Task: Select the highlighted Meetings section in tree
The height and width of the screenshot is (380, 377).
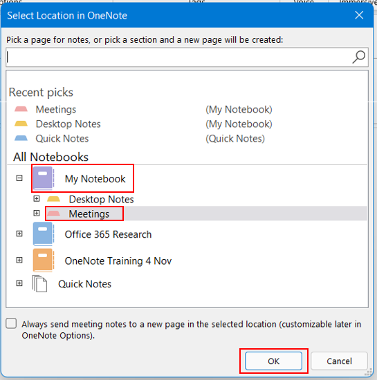Action: (89, 214)
